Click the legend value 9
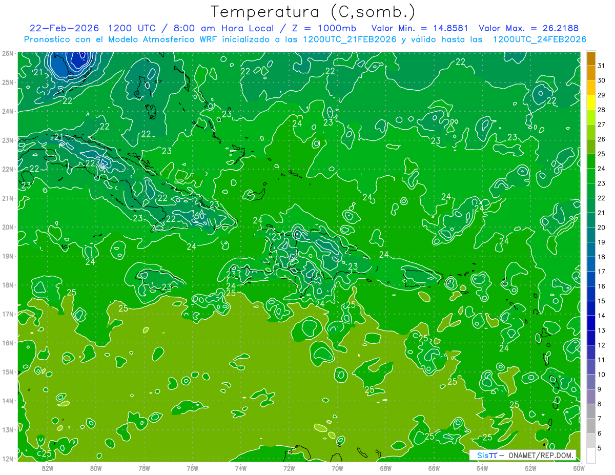Image resolution: width=615 pixels, height=475 pixels. 600,389
